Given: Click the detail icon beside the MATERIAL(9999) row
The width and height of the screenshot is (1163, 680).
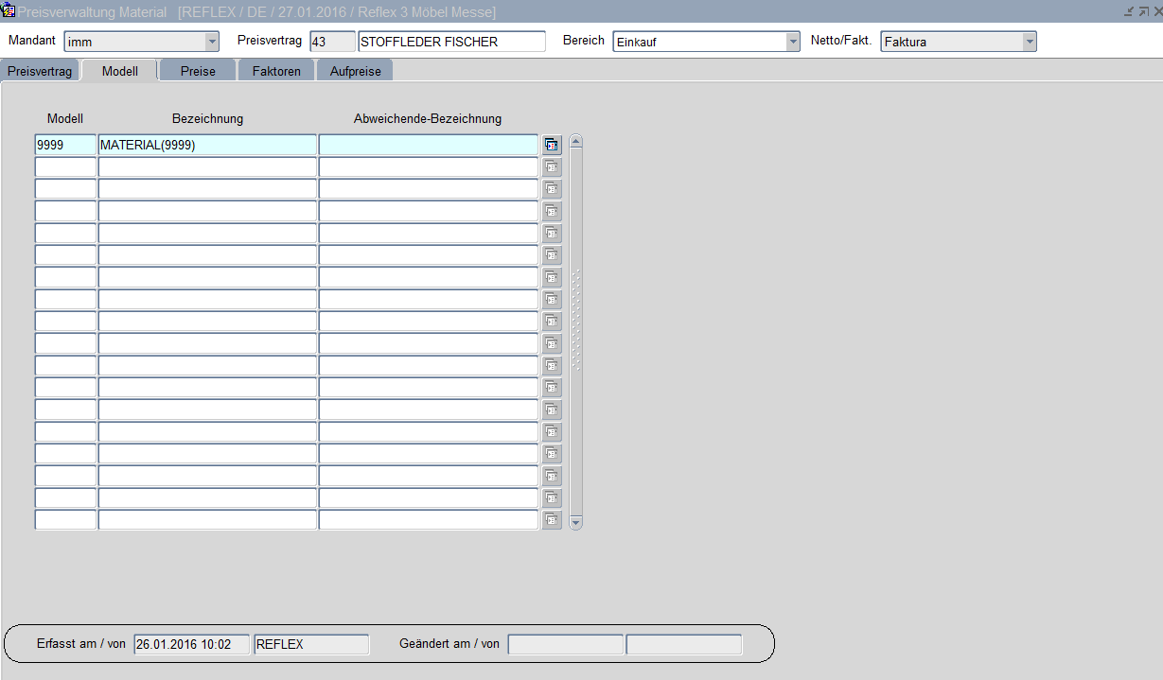Looking at the screenshot, I should (553, 145).
